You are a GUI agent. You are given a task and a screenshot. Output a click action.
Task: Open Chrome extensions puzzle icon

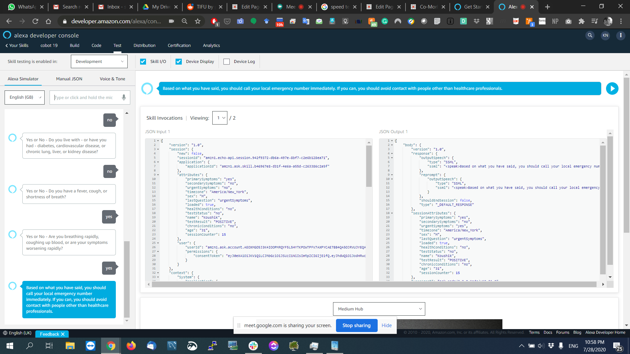click(x=581, y=21)
